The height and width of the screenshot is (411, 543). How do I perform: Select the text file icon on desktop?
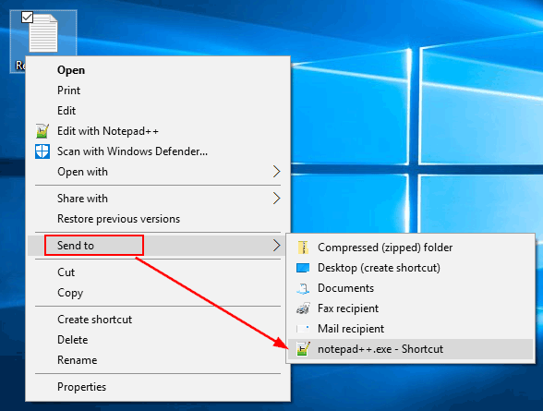[x=43, y=33]
